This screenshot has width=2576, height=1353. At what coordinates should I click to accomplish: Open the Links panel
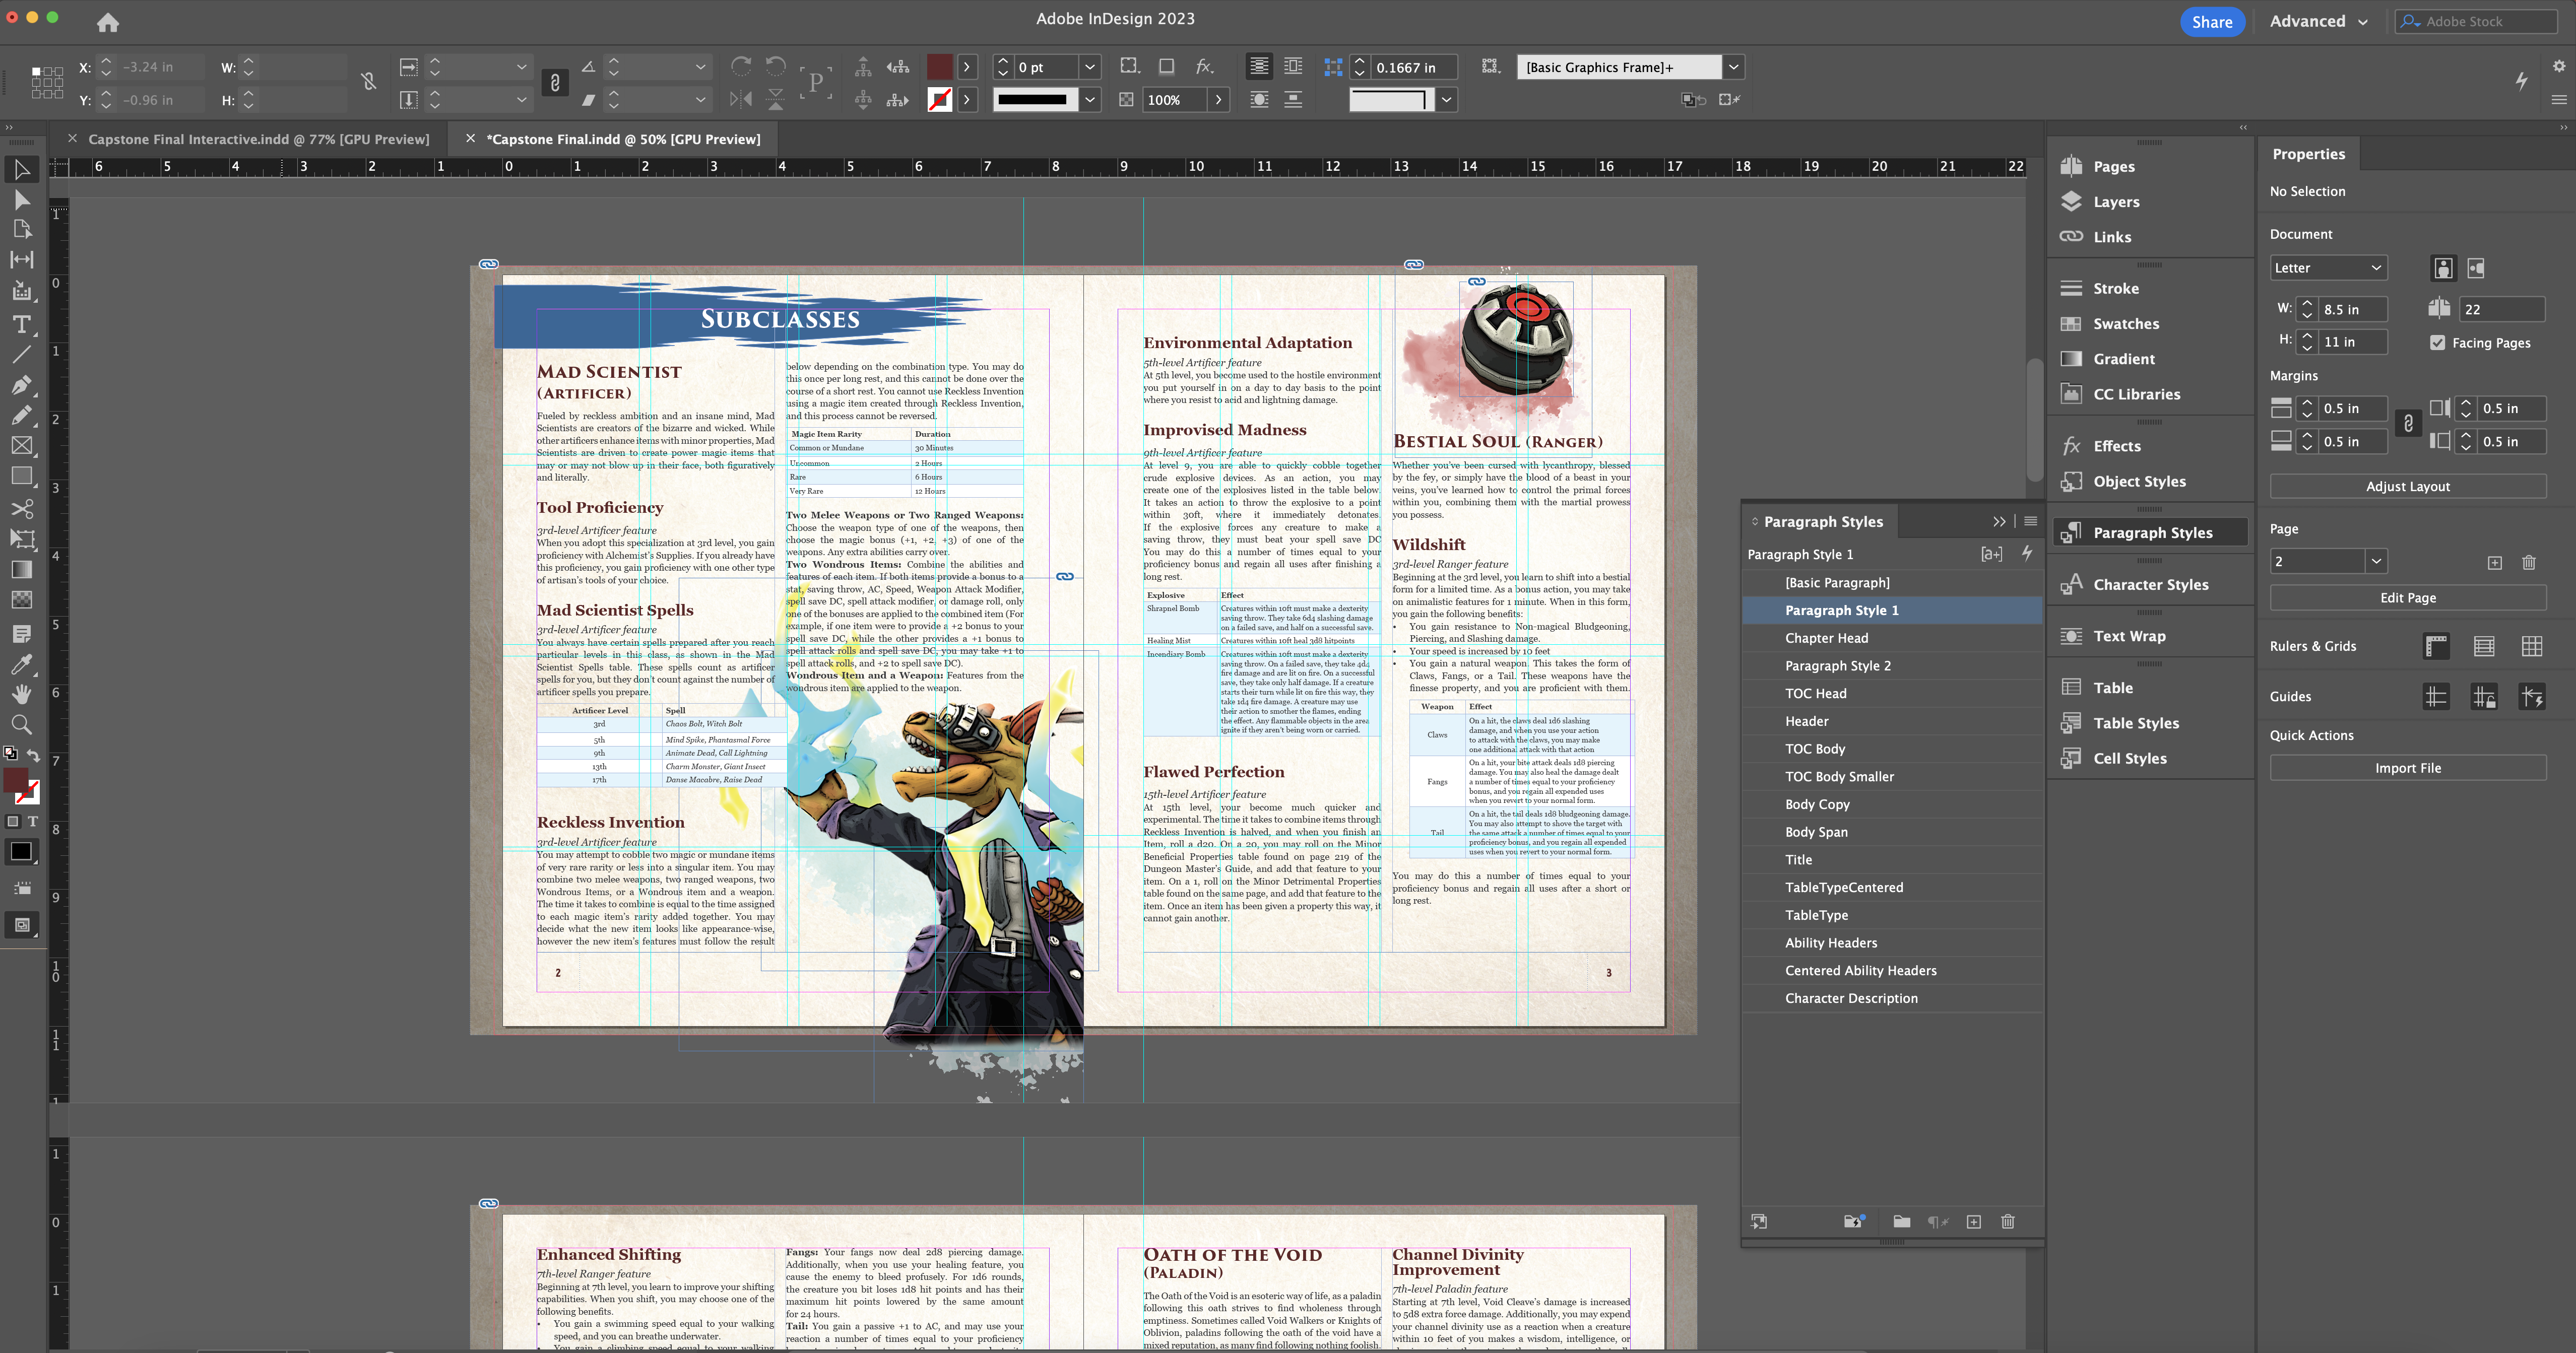[2112, 237]
